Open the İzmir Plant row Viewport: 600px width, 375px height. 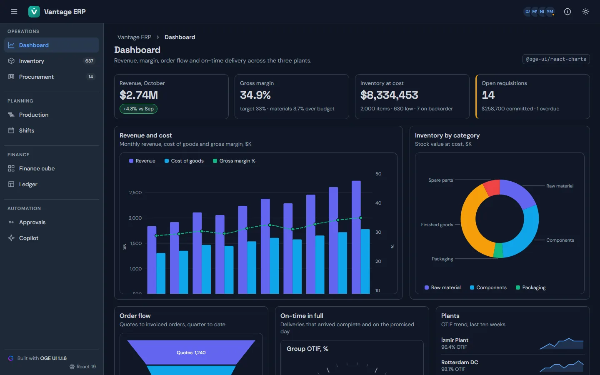click(512, 344)
